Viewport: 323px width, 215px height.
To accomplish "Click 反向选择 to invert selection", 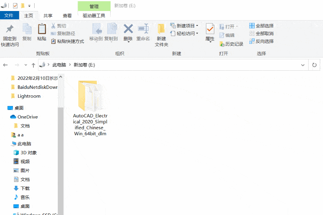I will pos(261,41).
